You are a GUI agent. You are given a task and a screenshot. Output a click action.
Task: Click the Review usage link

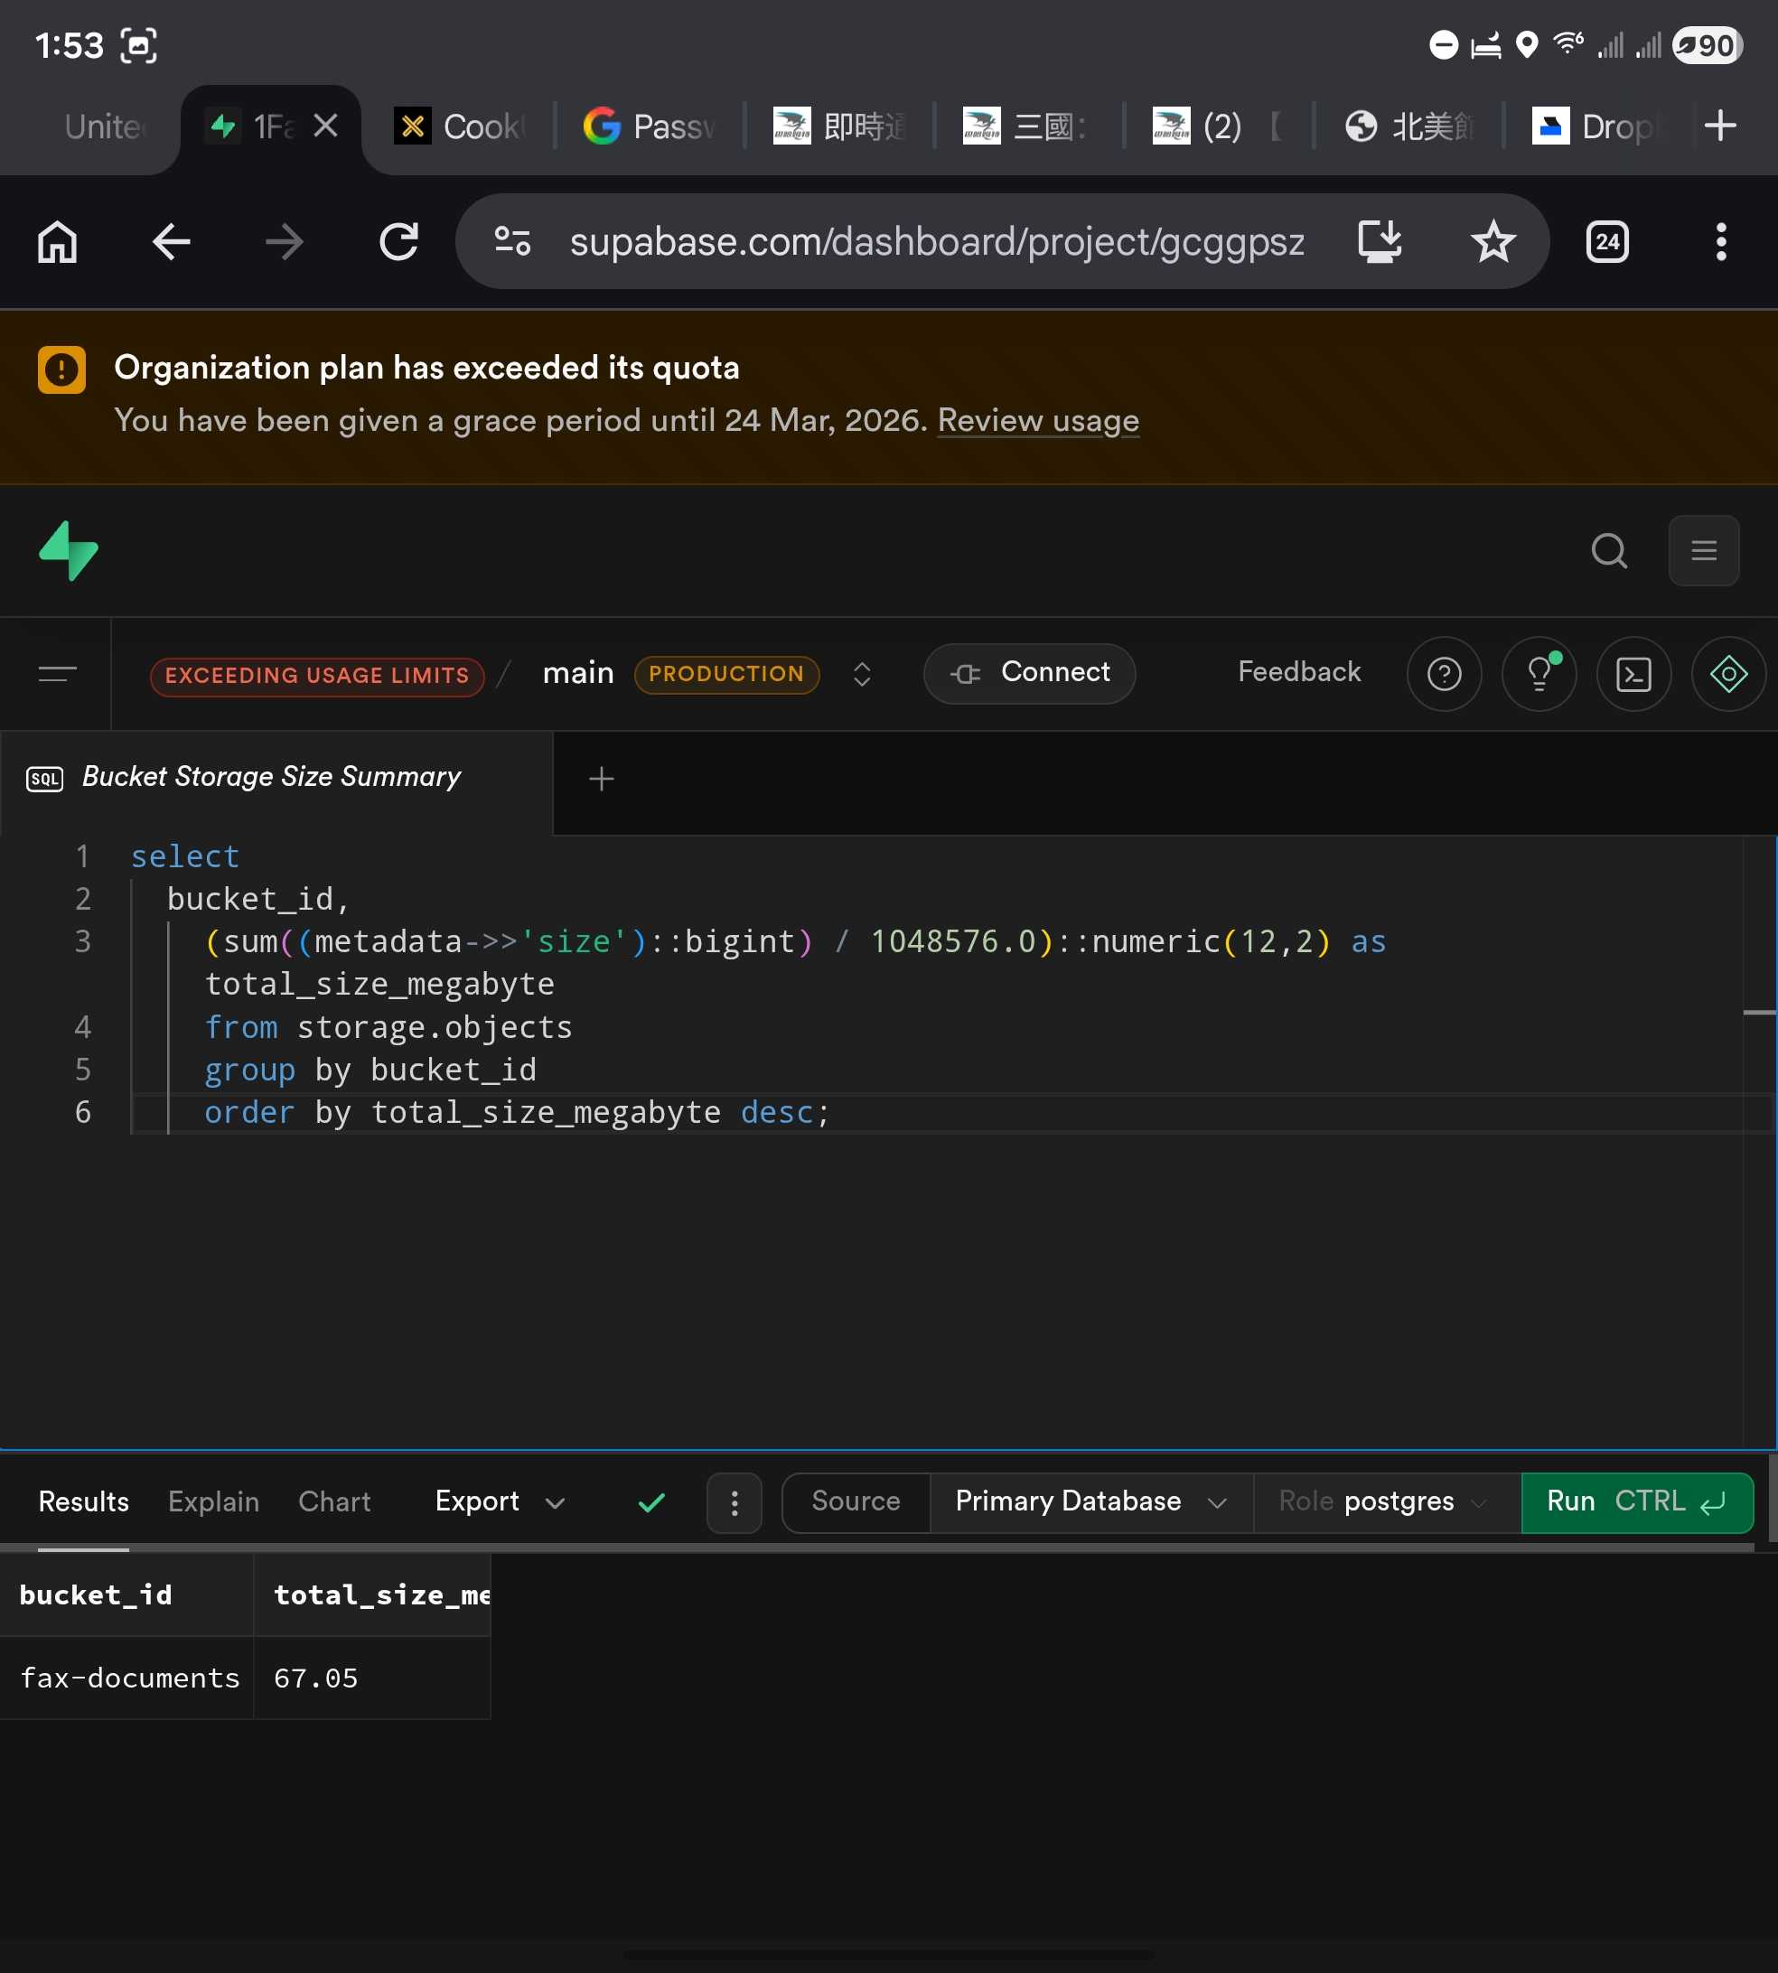[1037, 421]
